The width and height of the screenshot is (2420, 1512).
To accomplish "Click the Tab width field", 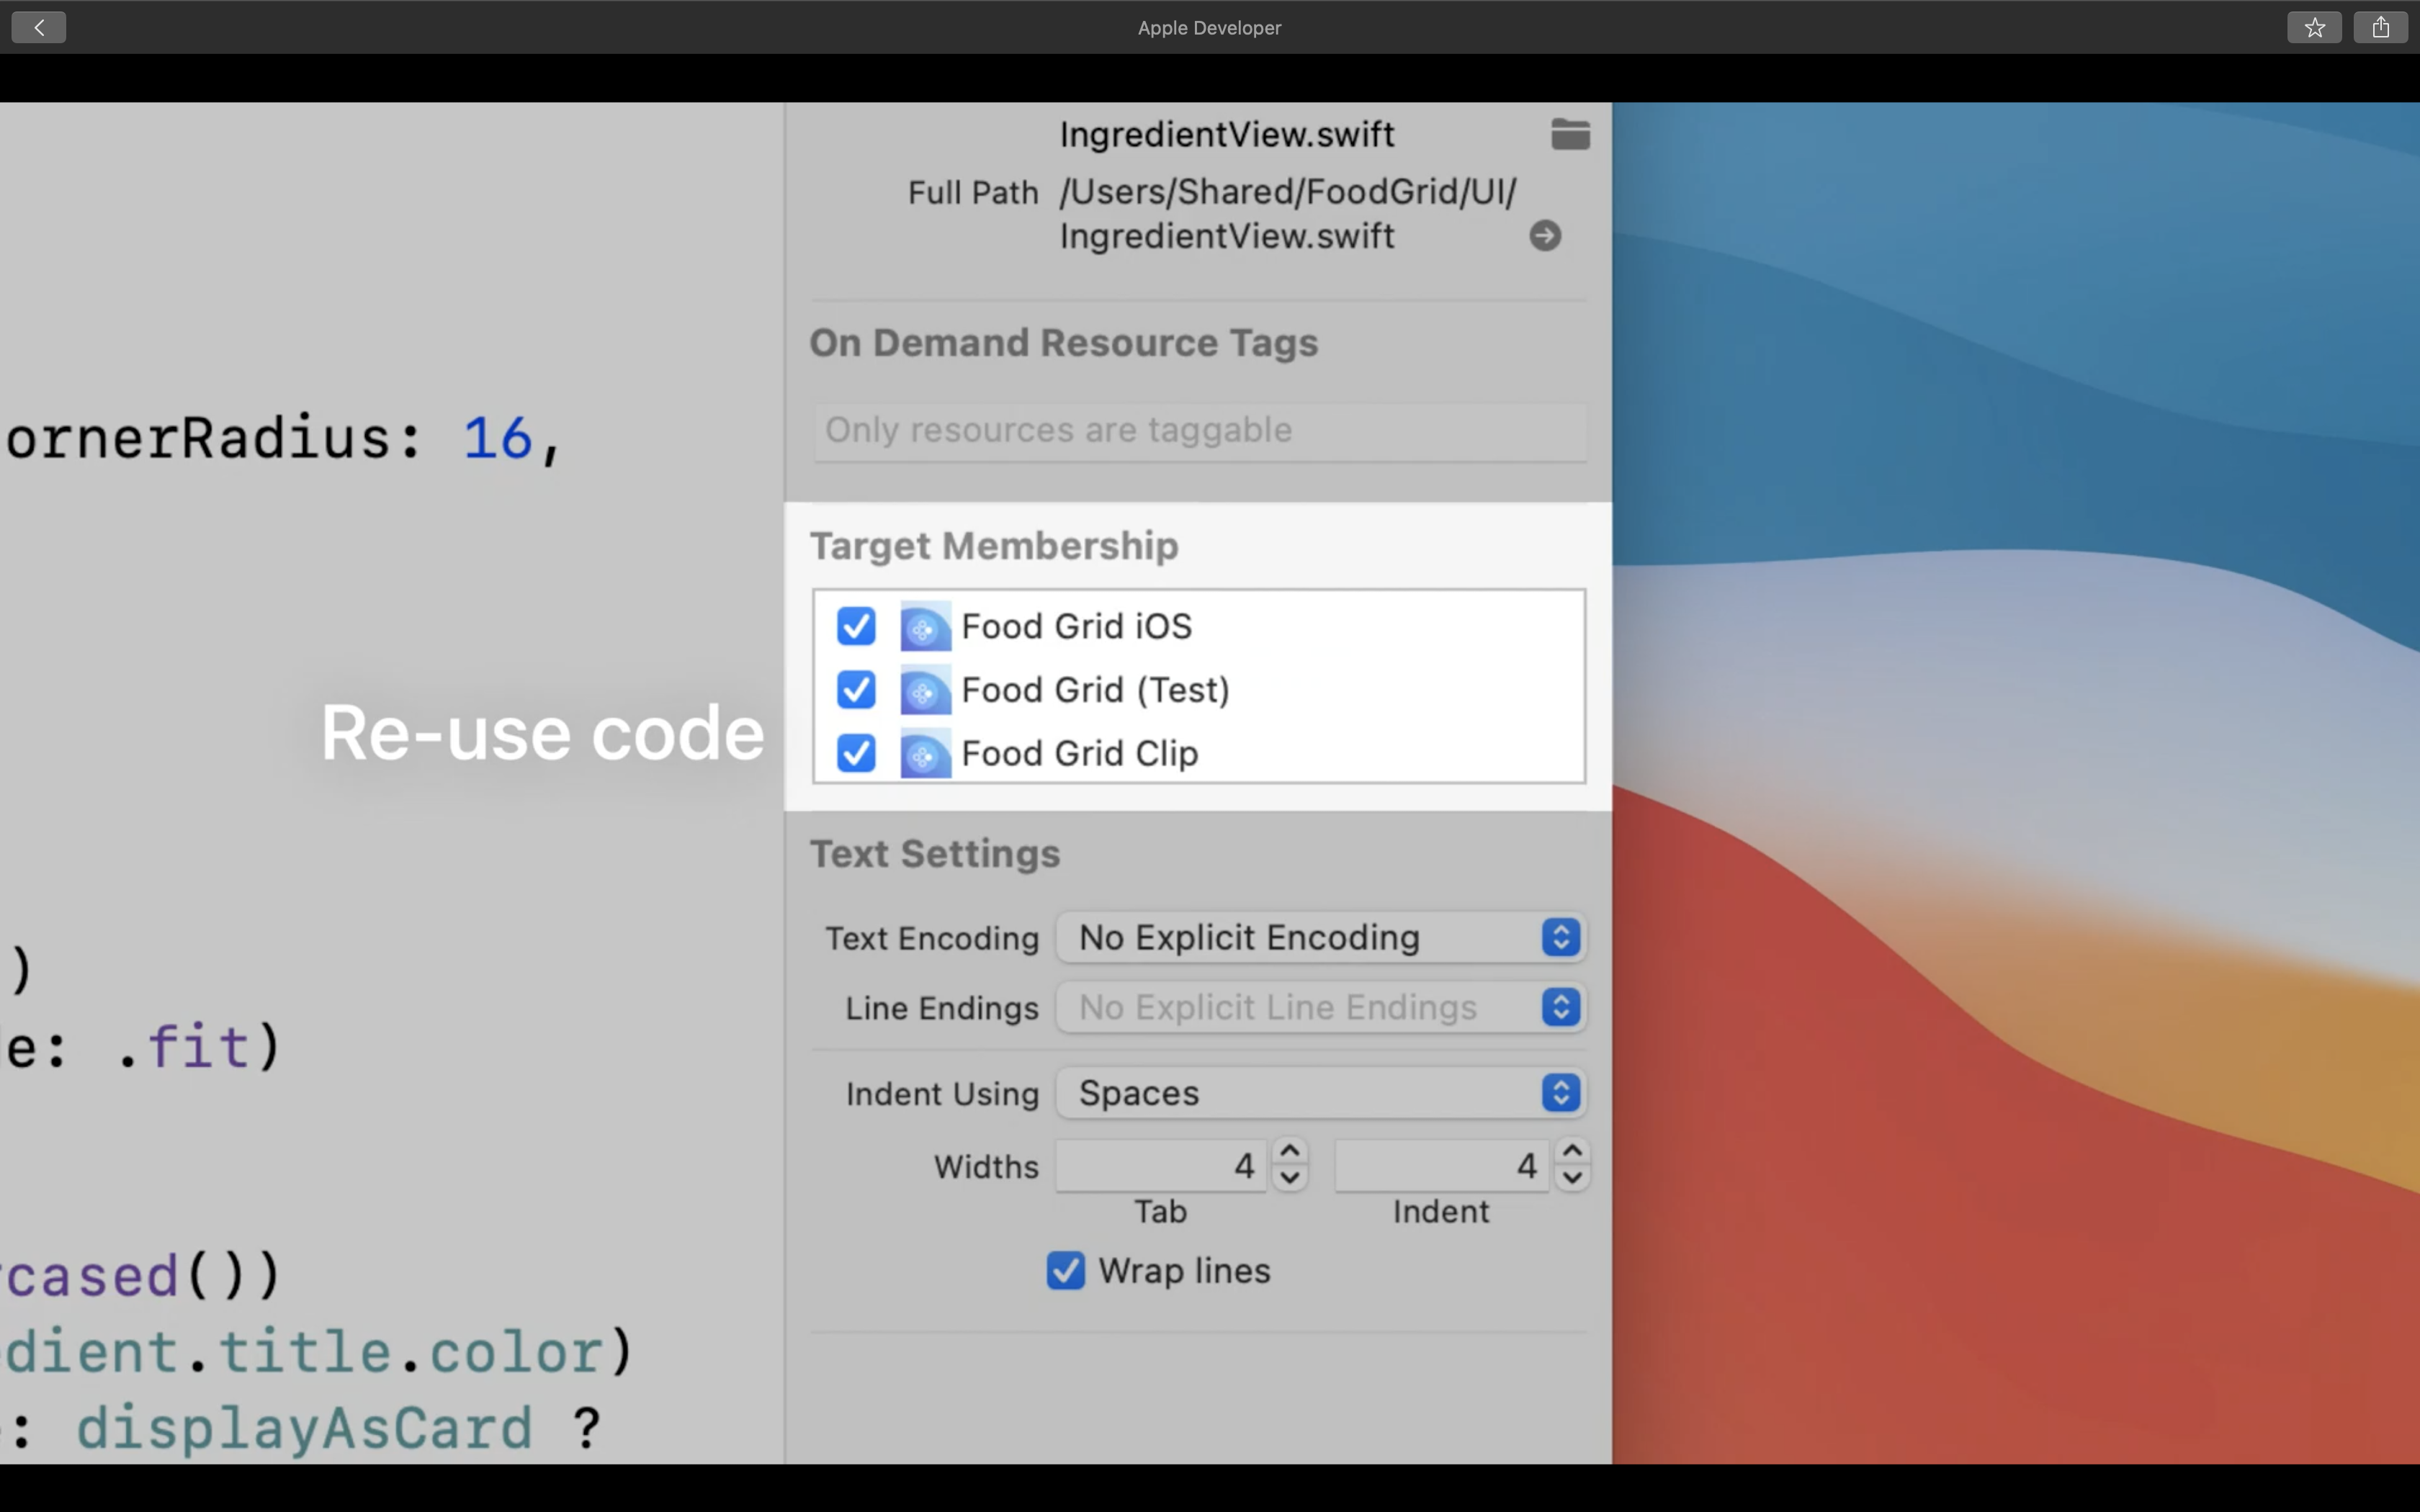I will (1161, 1166).
